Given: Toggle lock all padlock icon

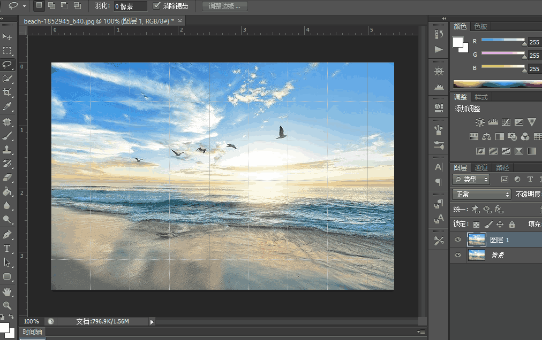Looking at the screenshot, I should pos(512,225).
